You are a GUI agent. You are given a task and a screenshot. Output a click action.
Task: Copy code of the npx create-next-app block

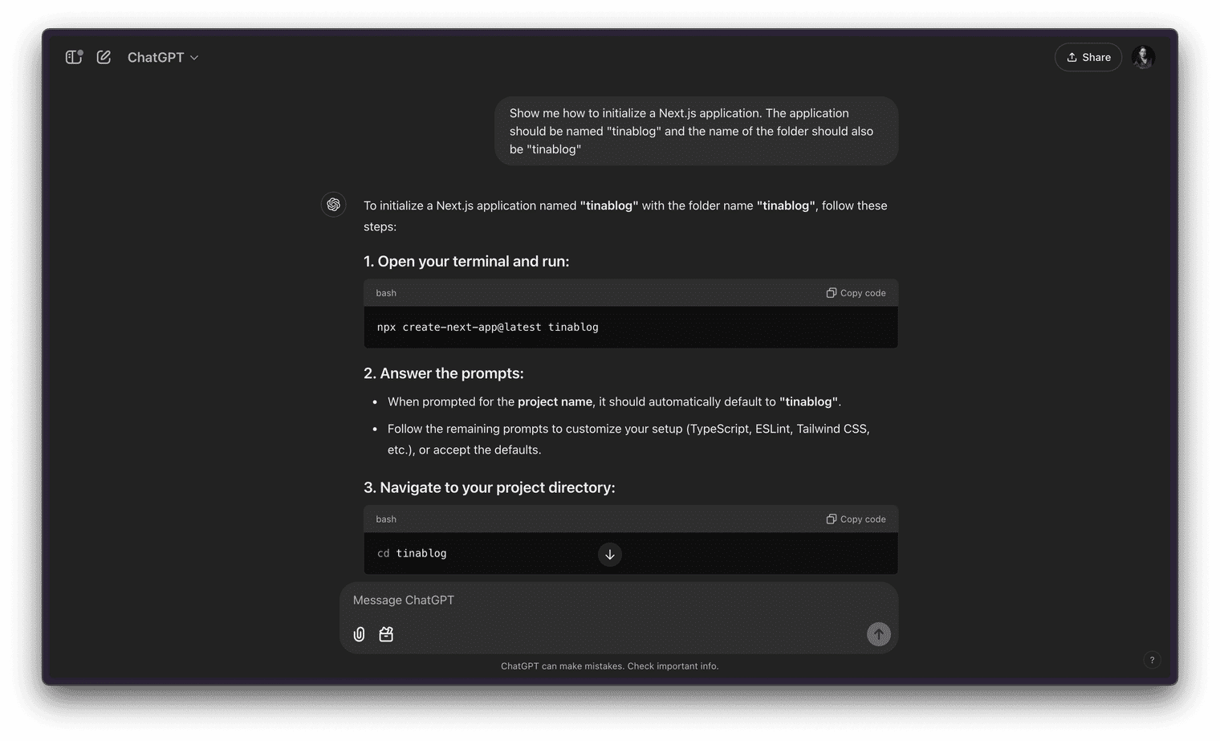(x=856, y=293)
